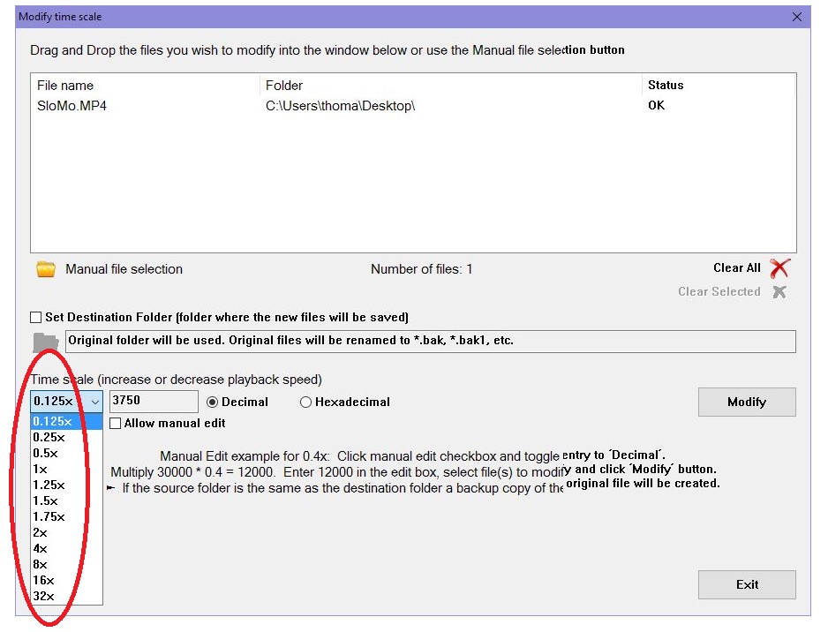Image resolution: width=828 pixels, height=632 pixels.
Task: Click the time scale value field showing 3750
Action: point(153,402)
